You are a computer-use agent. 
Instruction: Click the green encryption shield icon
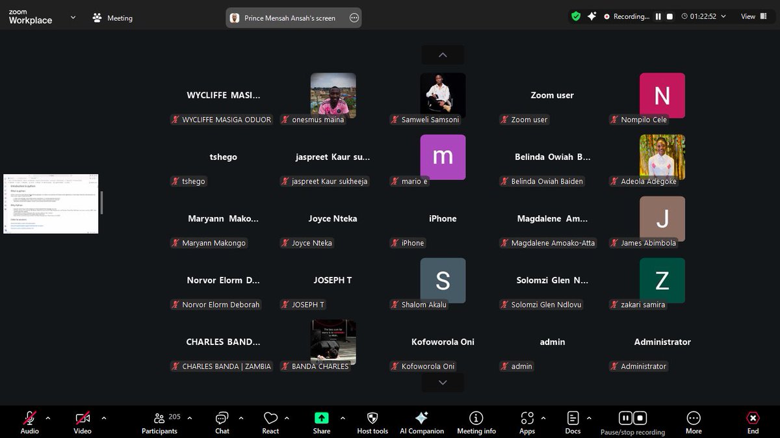point(576,17)
